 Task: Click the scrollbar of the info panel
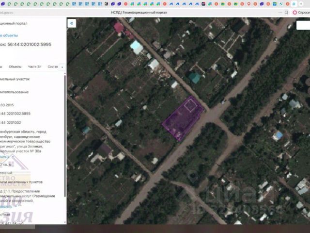pos(65,136)
